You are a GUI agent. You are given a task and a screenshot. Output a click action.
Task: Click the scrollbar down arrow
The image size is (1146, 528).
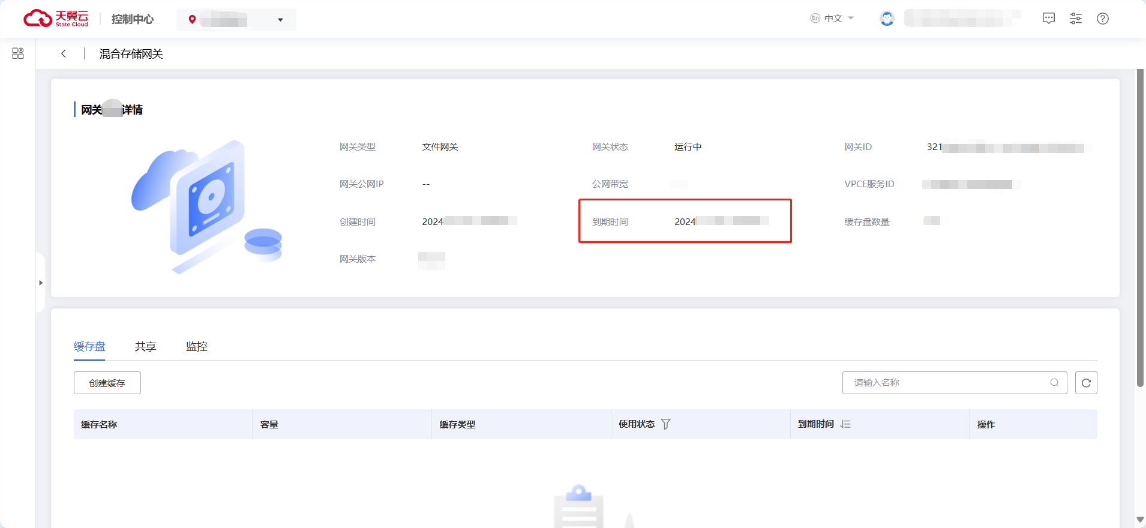[1140, 520]
